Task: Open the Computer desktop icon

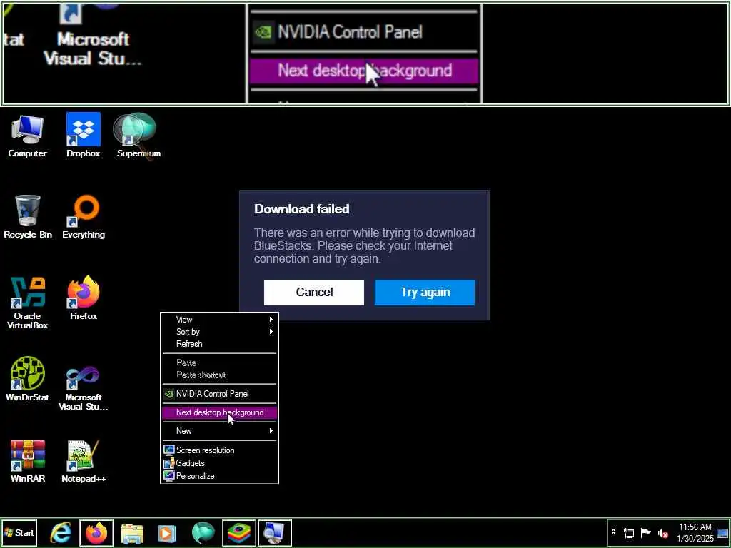Action: coord(27,135)
